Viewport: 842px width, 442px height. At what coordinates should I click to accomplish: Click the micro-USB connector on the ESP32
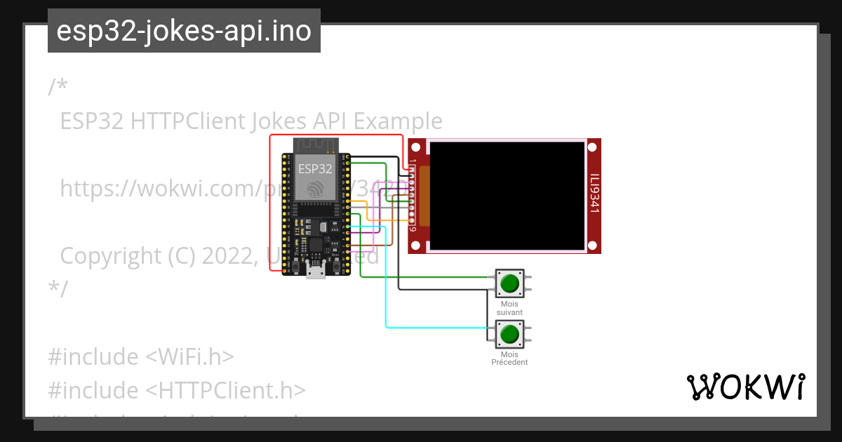[x=315, y=268]
